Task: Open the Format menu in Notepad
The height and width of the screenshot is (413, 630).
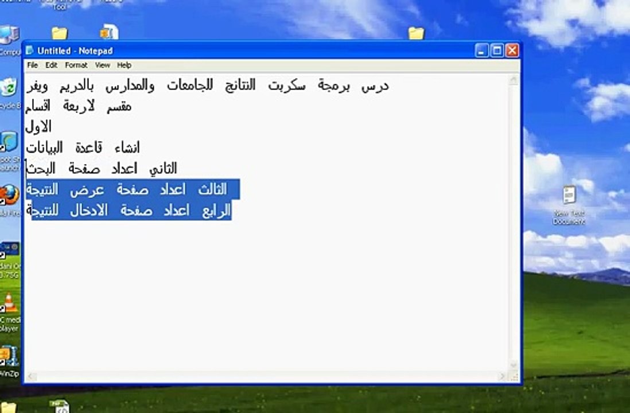Action: coord(76,65)
